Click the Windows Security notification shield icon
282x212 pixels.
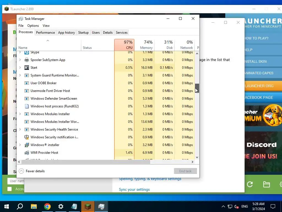tap(27, 137)
